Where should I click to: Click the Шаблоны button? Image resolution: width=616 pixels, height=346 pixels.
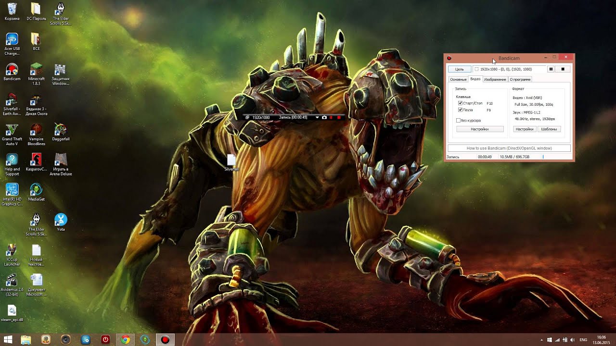[x=549, y=129]
